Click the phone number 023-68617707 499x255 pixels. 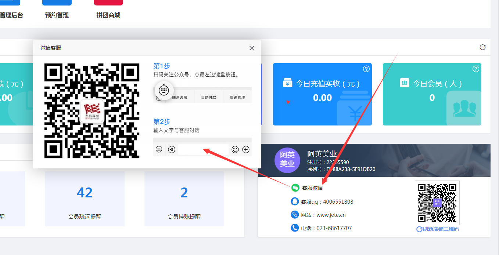(334, 228)
